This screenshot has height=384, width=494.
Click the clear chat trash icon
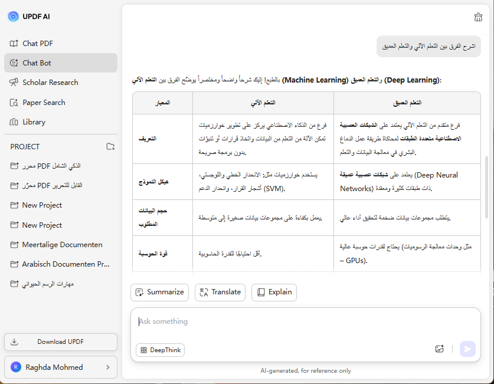point(478,17)
